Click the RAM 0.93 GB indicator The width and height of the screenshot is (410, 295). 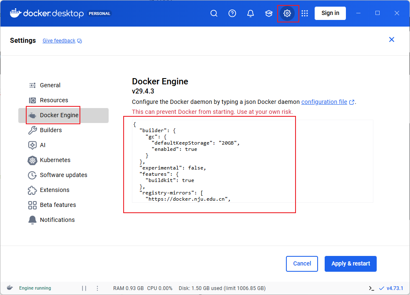[x=128, y=288]
